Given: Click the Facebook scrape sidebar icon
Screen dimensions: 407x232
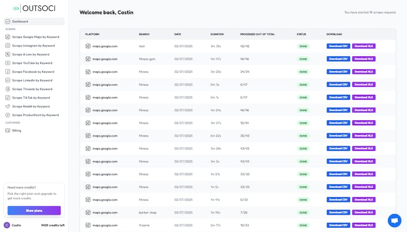Looking at the screenshot, I should pos(8,72).
